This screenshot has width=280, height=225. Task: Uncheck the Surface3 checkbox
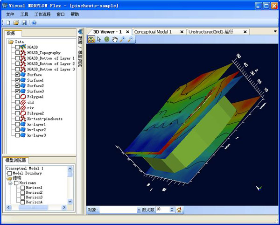click(x=17, y=91)
